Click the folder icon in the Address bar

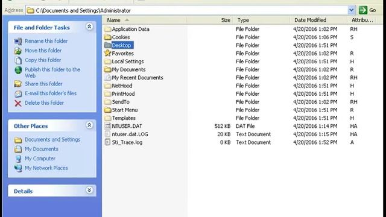coord(30,10)
